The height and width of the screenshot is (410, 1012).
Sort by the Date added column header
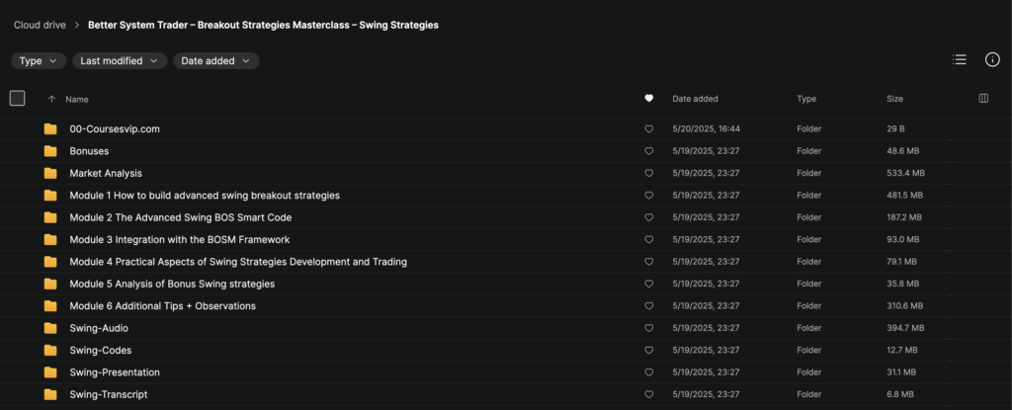[x=695, y=99]
